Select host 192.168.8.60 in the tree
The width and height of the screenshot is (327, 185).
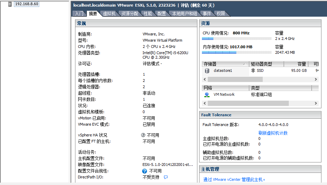[x=26, y=4]
